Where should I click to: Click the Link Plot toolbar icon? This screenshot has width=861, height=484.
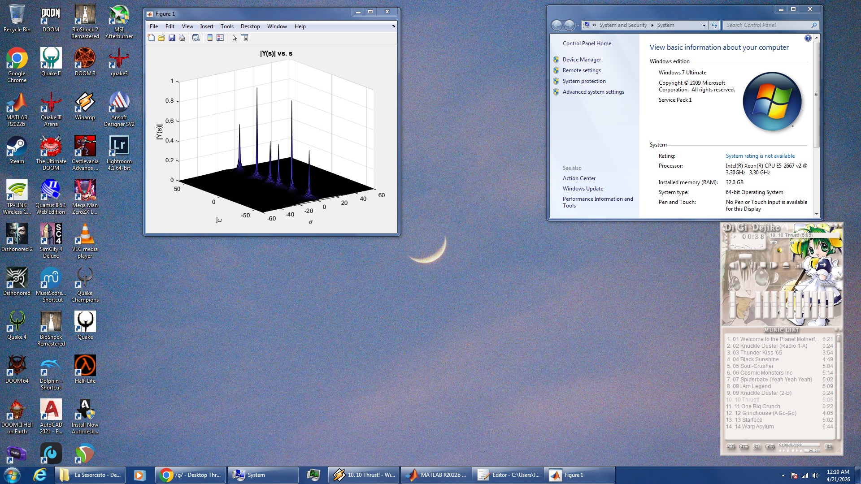[x=196, y=38]
